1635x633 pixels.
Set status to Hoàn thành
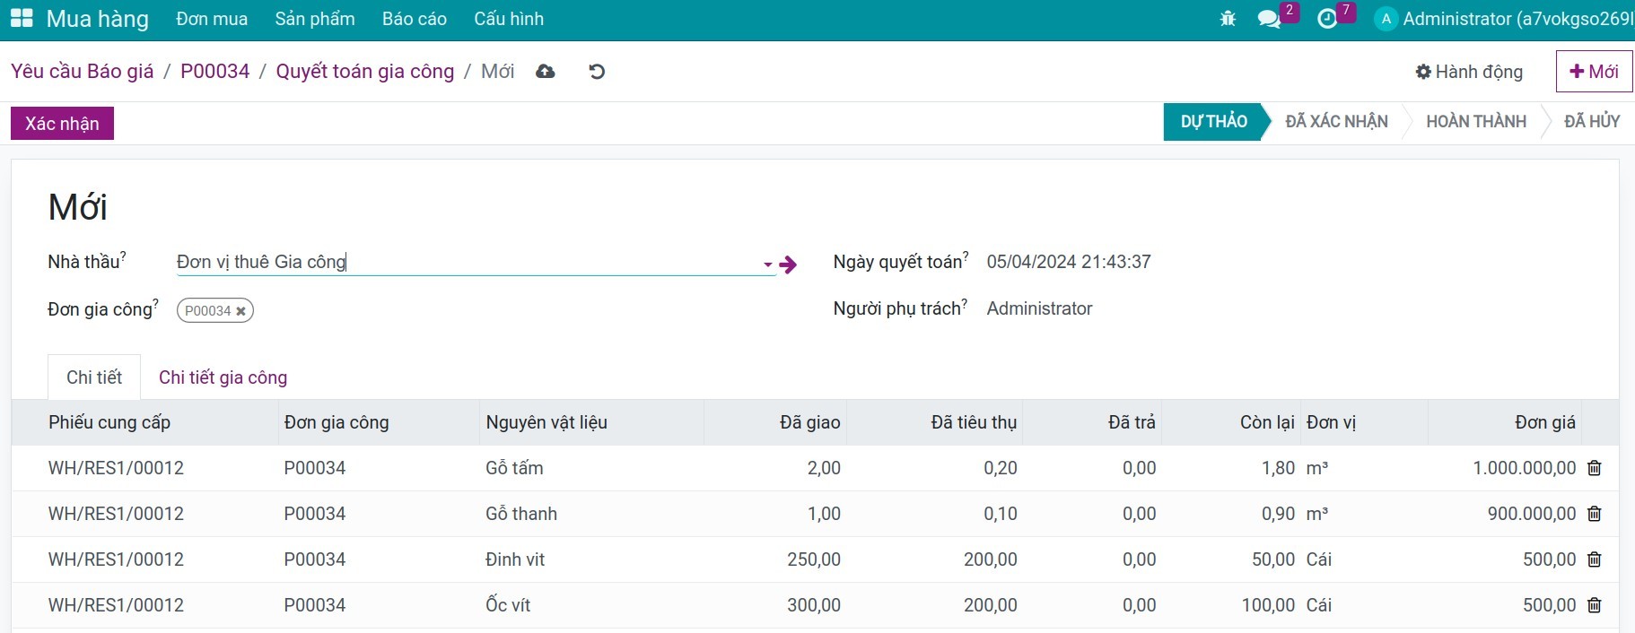1476,122
